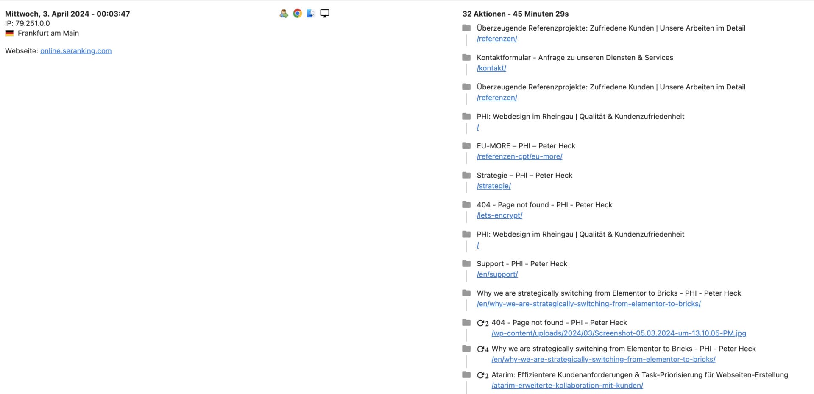Open the online.seranking.com website link
The height and width of the screenshot is (394, 814).
76,50
